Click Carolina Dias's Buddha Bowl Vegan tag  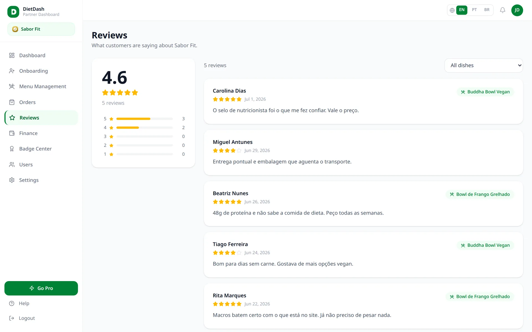(485, 92)
